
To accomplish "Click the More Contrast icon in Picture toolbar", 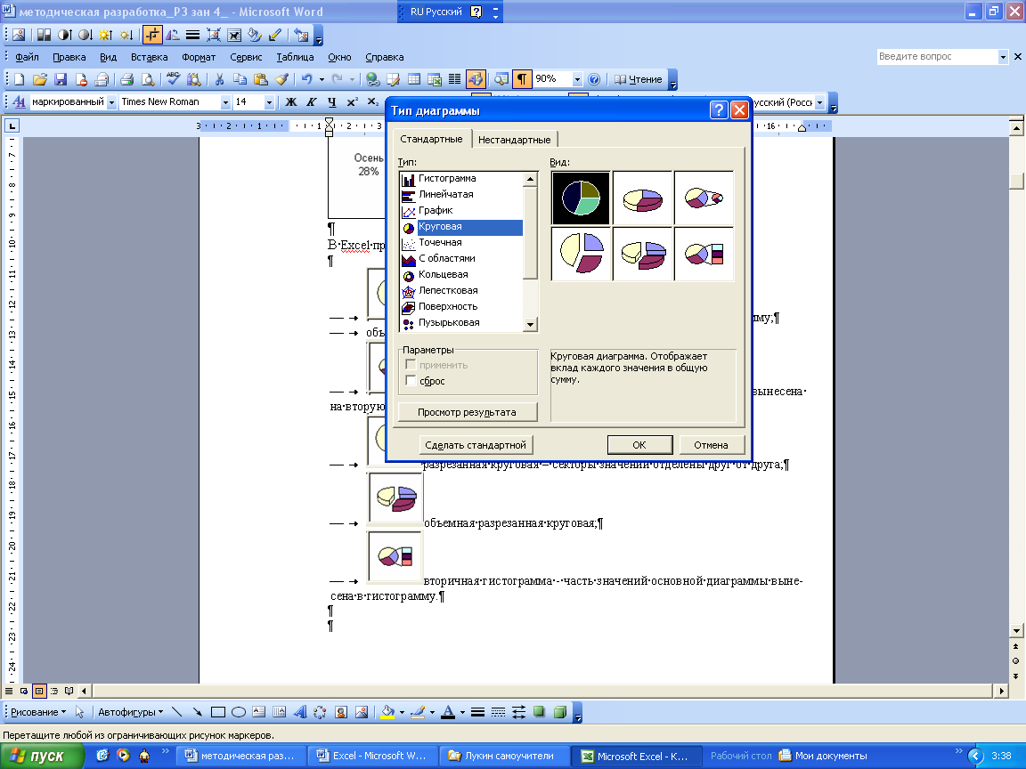I will click(x=65, y=35).
